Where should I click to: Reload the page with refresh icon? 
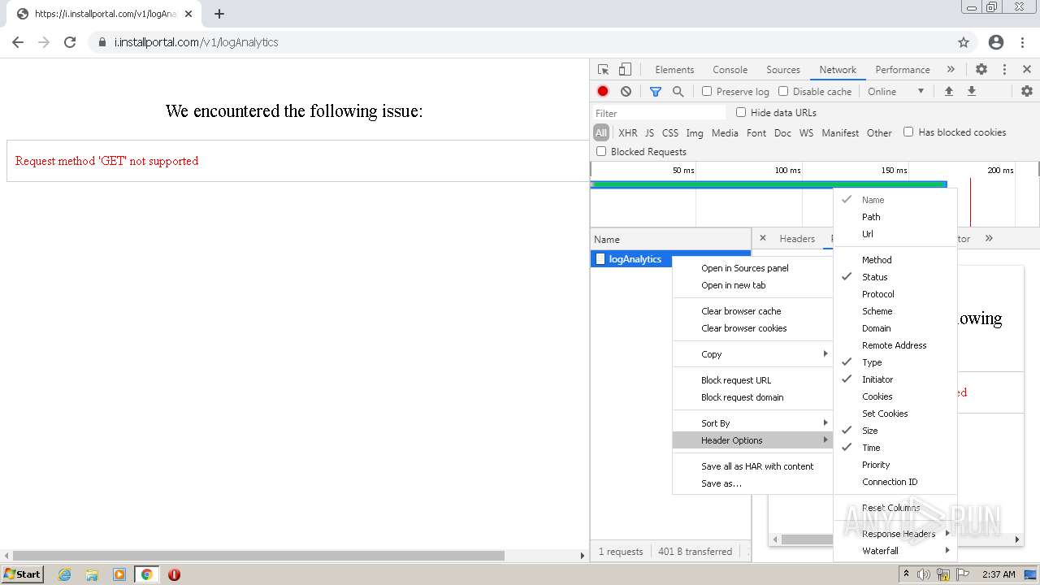(x=70, y=42)
